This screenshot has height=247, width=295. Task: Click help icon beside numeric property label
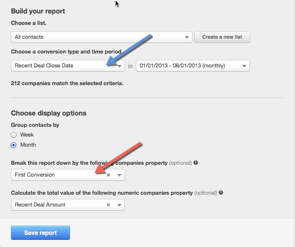[221, 193]
